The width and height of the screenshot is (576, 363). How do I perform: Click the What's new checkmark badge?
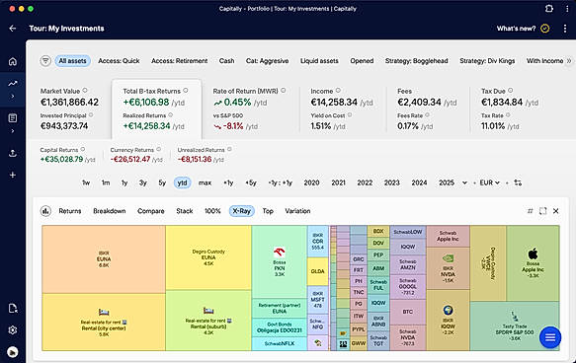pyautogui.click(x=545, y=29)
